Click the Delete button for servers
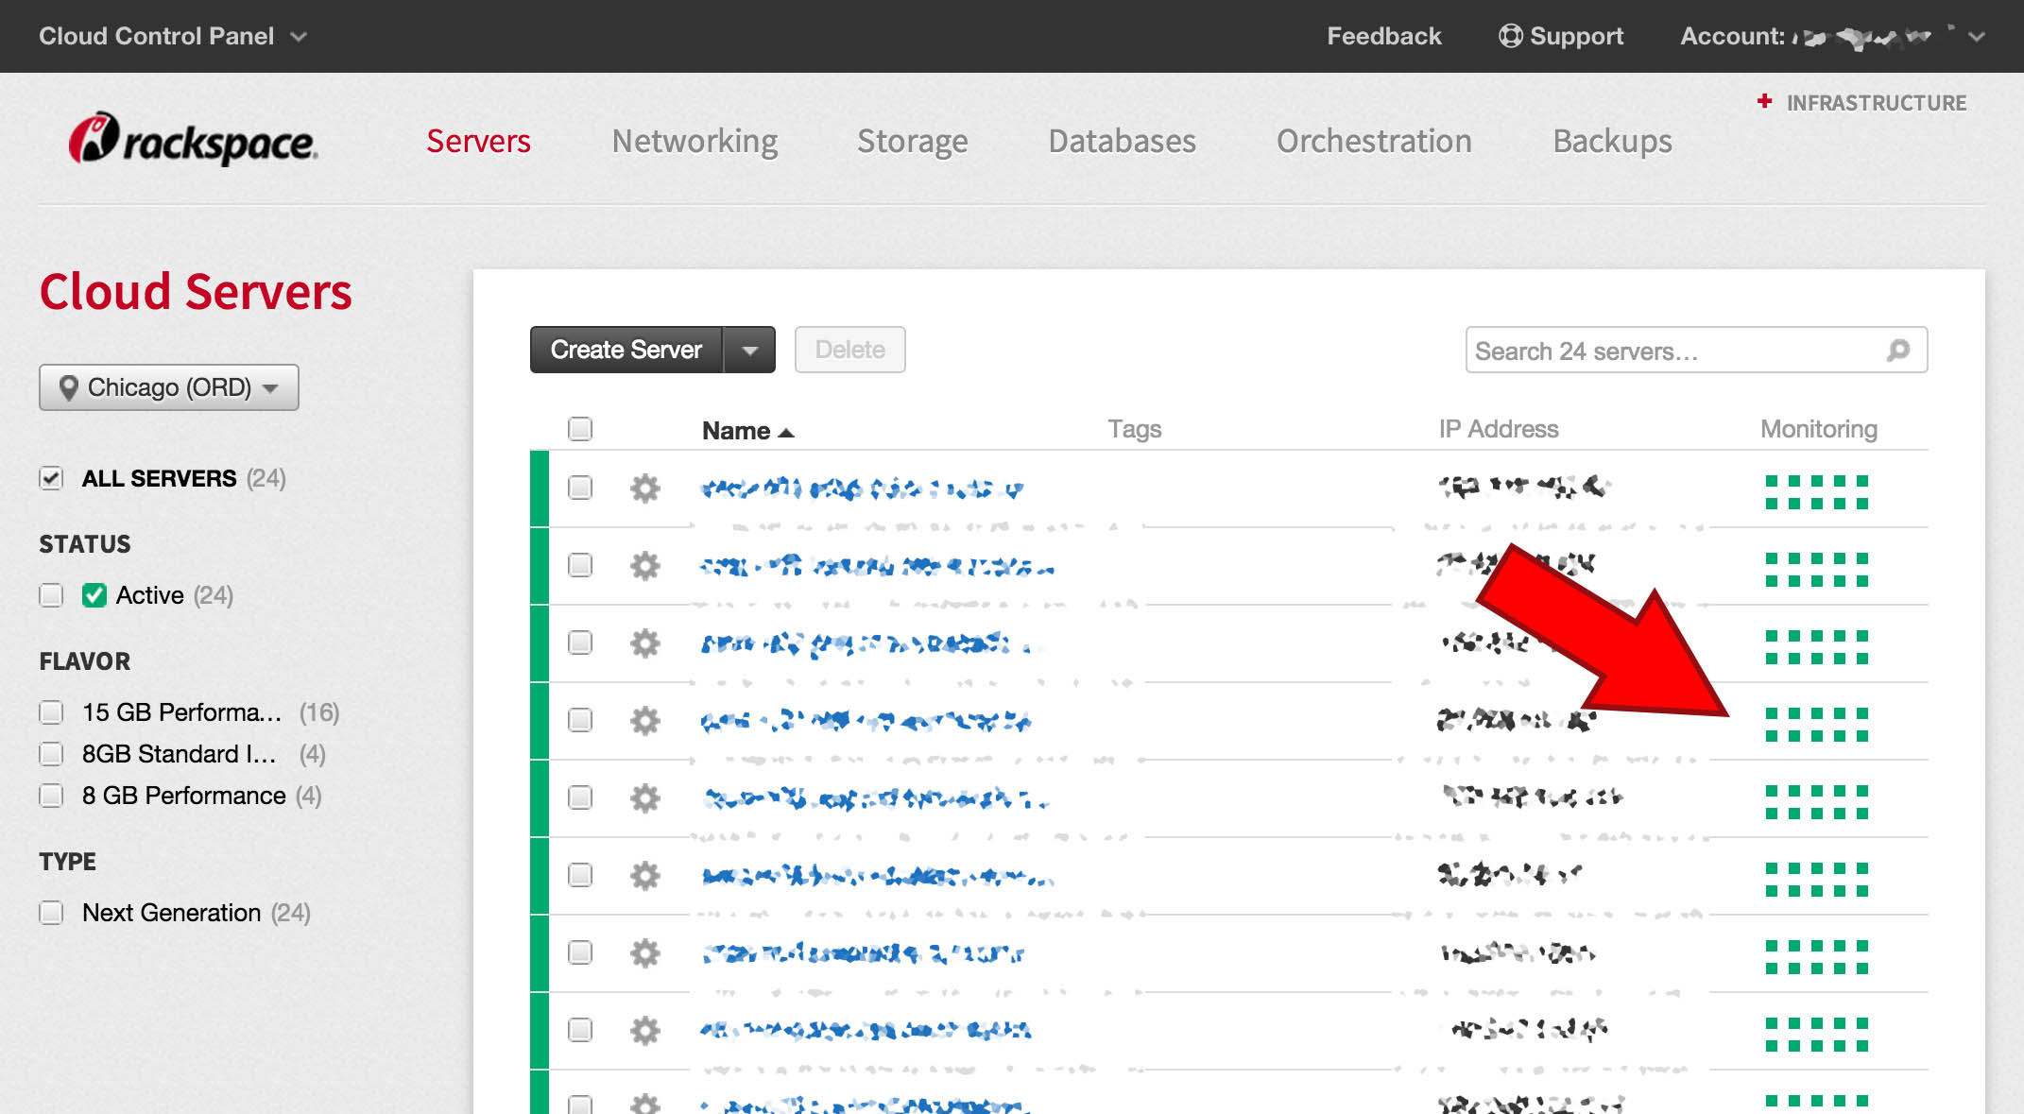The image size is (2024, 1114). pyautogui.click(x=850, y=349)
